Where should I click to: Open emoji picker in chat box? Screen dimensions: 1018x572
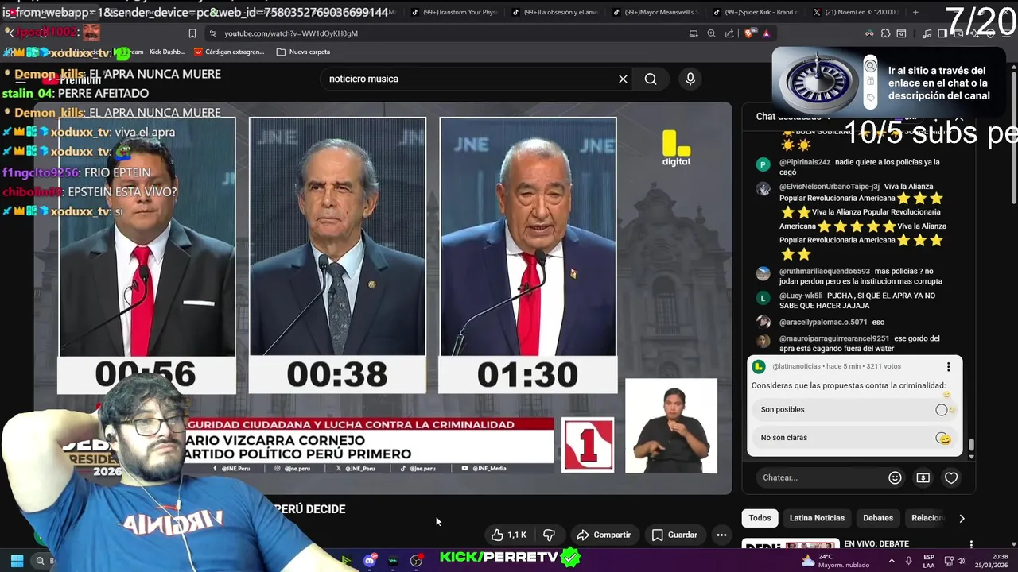895,477
